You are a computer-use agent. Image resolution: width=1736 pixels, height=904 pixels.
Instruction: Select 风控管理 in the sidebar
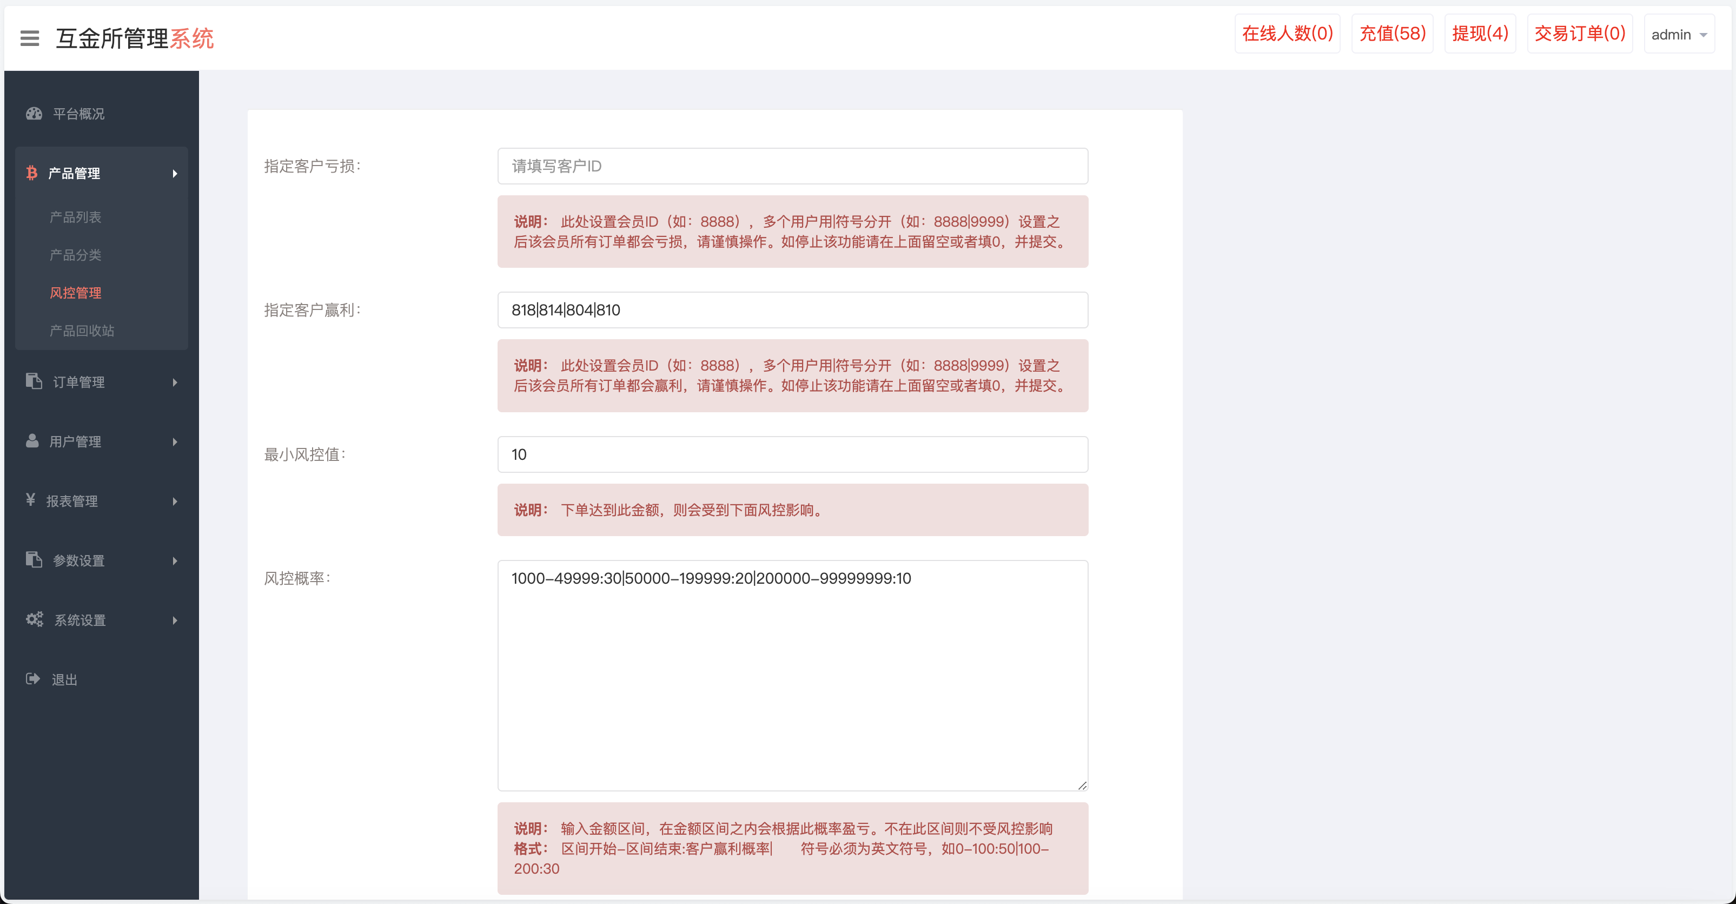coord(76,293)
